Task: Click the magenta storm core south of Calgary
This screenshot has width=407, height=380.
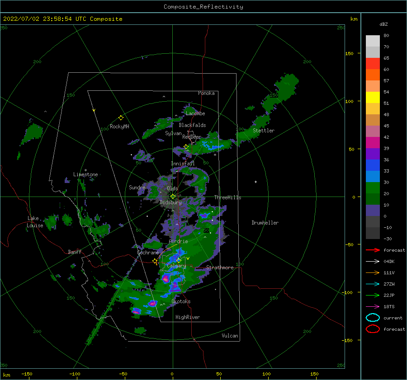Action: [x=166, y=279]
